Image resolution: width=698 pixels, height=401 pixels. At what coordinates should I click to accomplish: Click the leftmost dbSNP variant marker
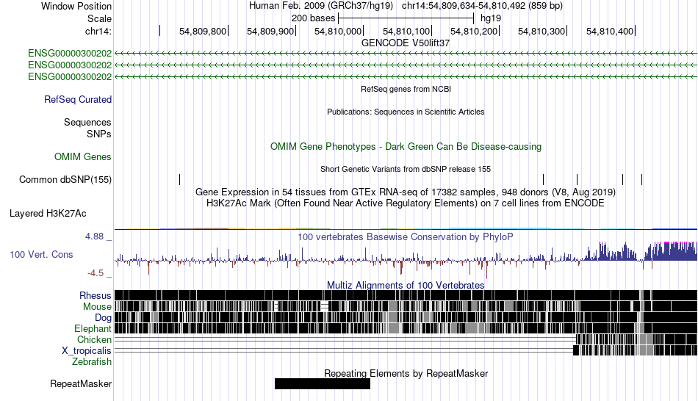pos(180,179)
